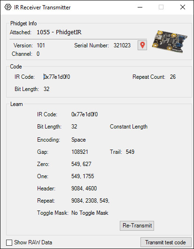
Task: Click the learned IR Code value 0x77e1d0f0
Action: tap(85, 114)
